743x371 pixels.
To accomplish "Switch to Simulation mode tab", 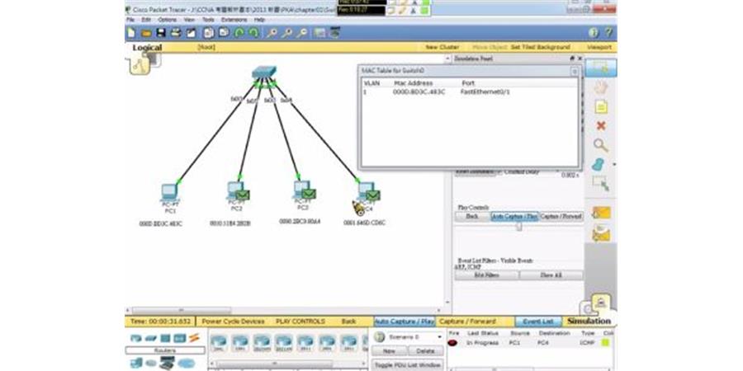I will coord(589,321).
